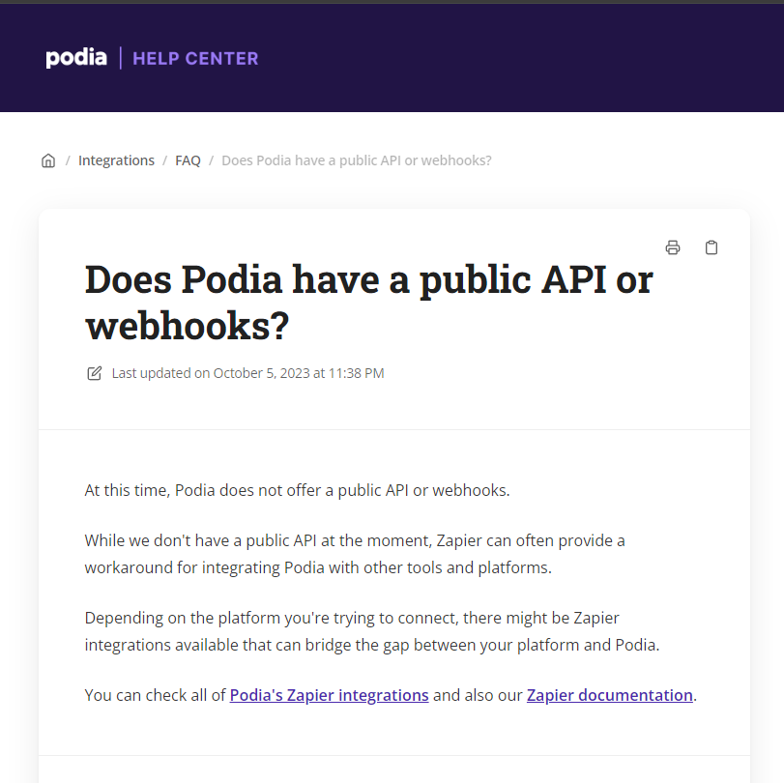784x783 pixels.
Task: Open Podia's Zapier integrations link
Action: tap(329, 695)
